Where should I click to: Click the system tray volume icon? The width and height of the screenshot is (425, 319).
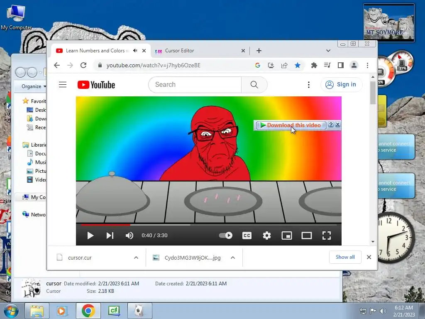pyautogui.click(x=383, y=311)
